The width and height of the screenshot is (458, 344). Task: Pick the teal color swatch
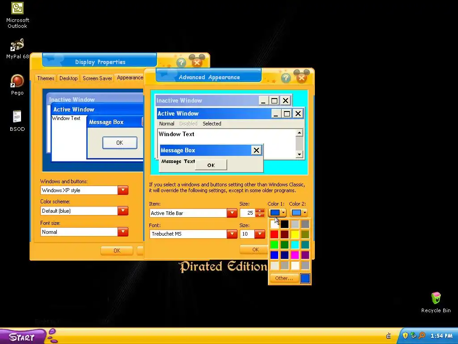(305, 245)
